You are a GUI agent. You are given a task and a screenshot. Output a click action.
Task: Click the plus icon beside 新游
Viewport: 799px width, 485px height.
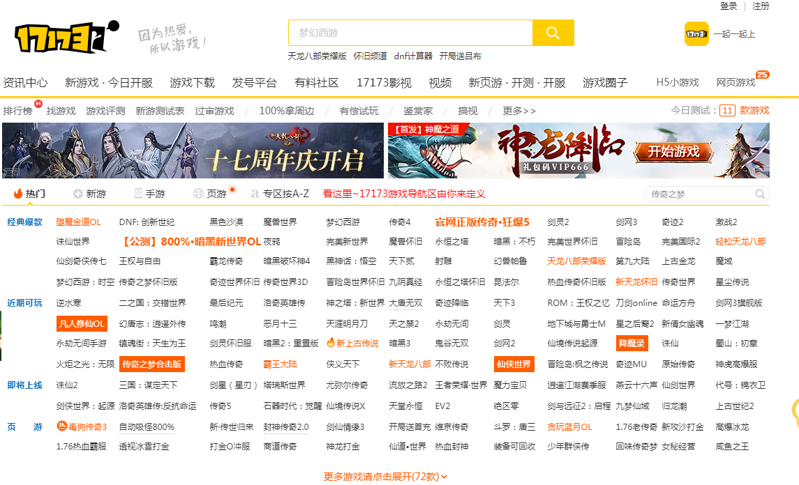pos(78,194)
